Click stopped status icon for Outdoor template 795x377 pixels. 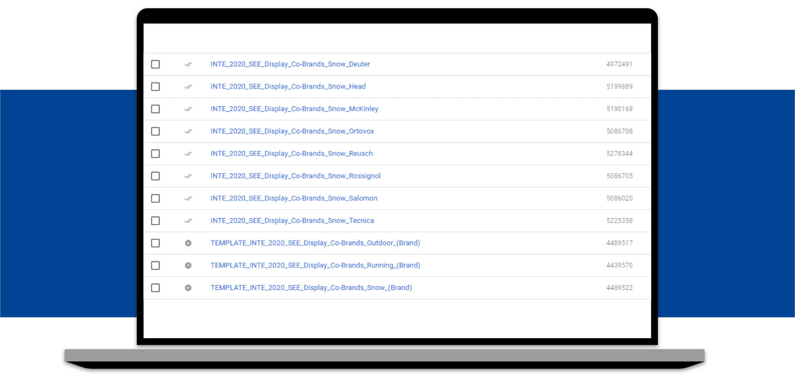coord(188,243)
